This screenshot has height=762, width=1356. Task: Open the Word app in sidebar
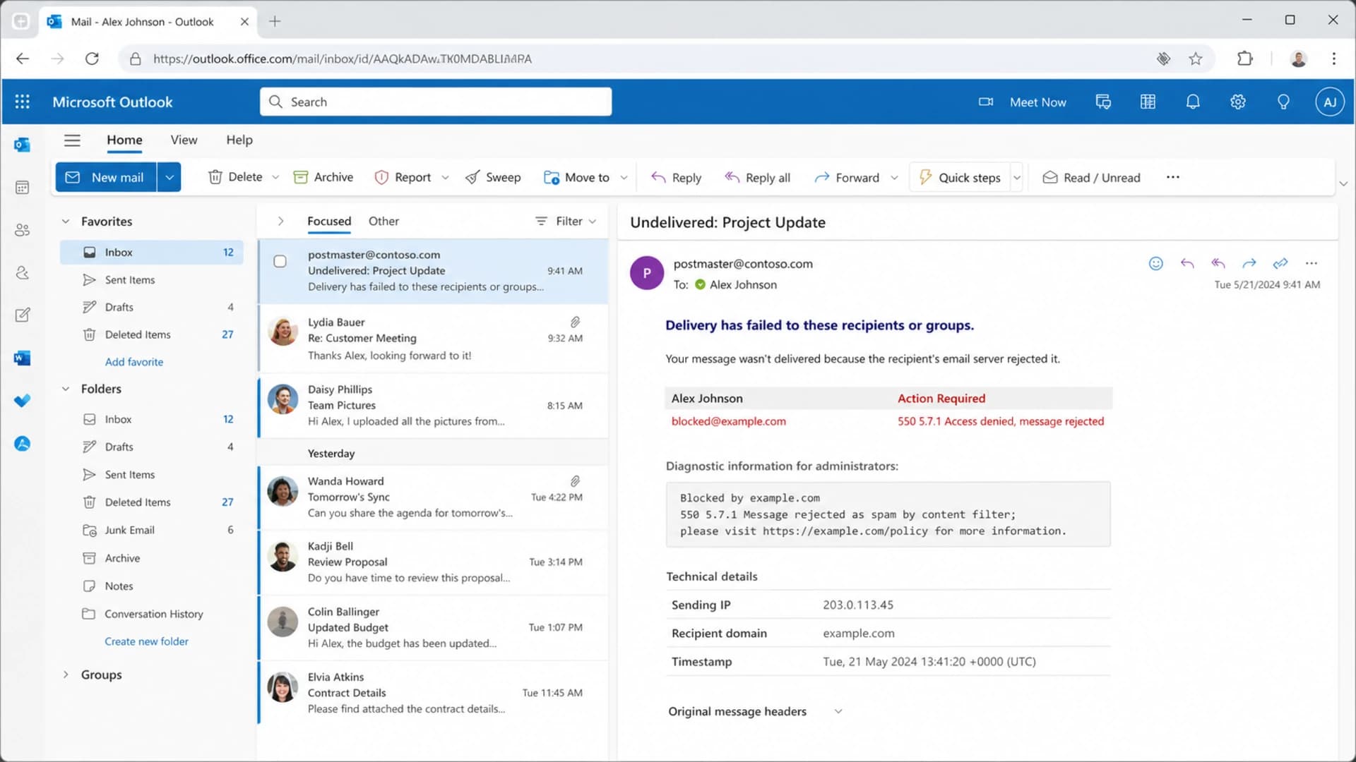pyautogui.click(x=22, y=358)
